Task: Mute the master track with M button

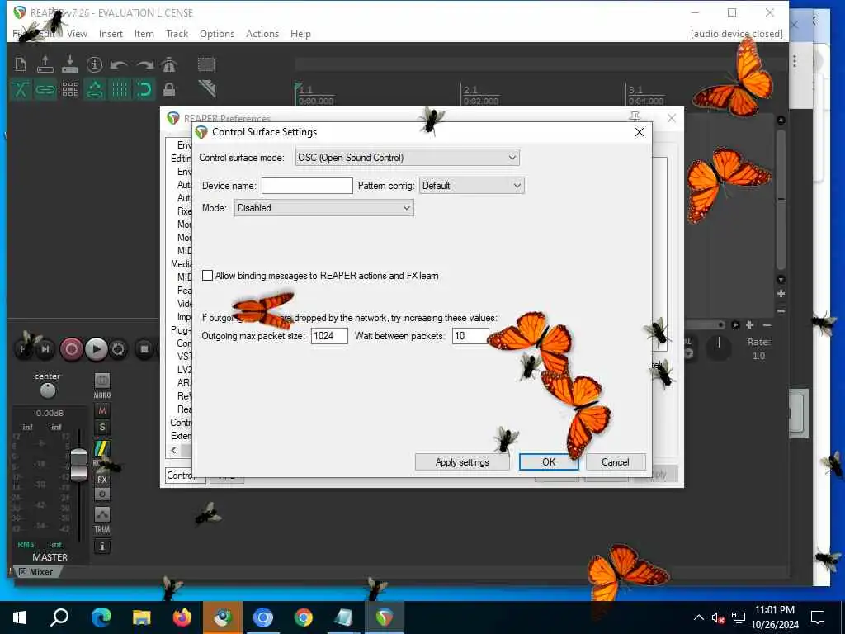Action: 101,410
